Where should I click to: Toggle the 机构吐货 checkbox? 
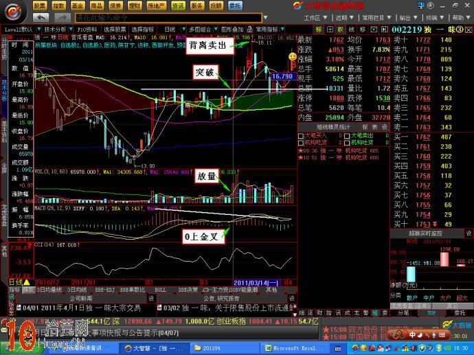coord(348,143)
